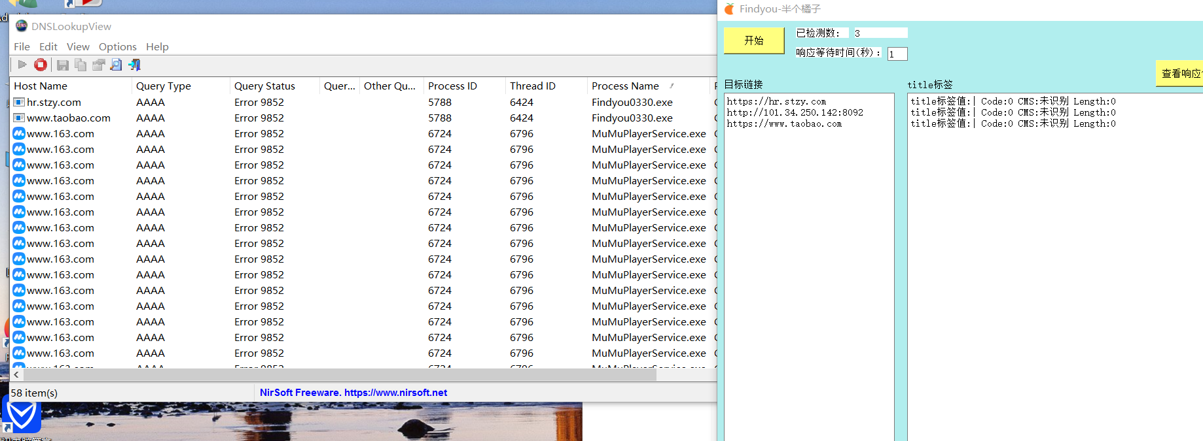This screenshot has width=1203, height=441.
Task: Open the NirSoft Freeware website link
Action: pyautogui.click(x=353, y=393)
